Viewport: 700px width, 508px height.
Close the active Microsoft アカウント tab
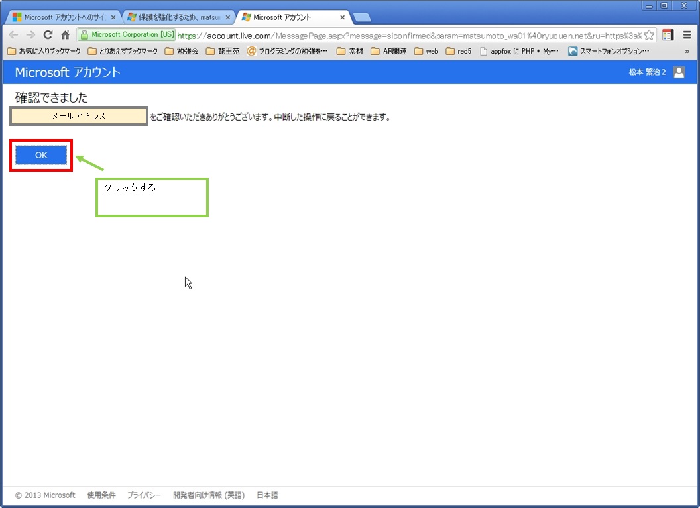pyautogui.click(x=343, y=17)
